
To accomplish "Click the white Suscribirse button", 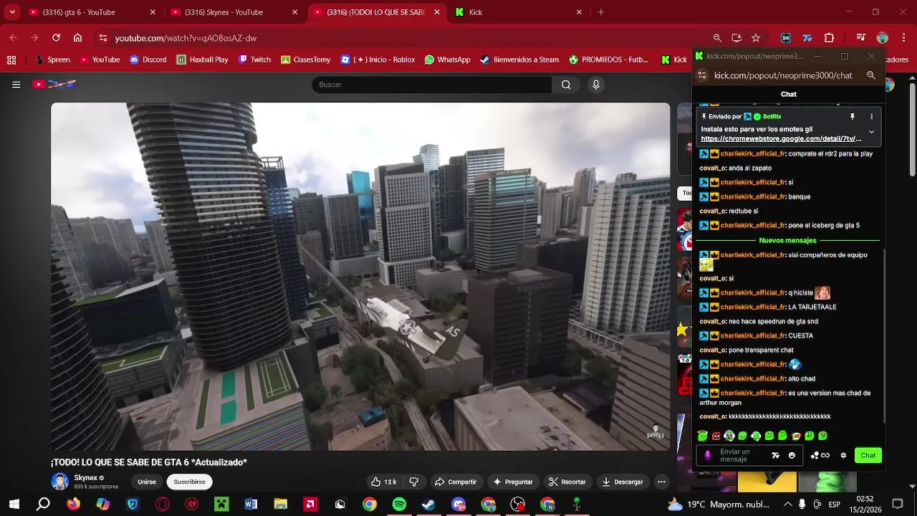I will [x=189, y=482].
